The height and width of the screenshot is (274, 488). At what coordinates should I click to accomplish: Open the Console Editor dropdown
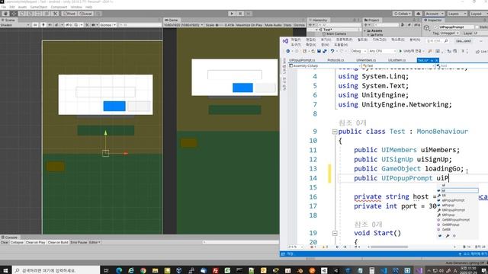pyautogui.click(x=95, y=242)
